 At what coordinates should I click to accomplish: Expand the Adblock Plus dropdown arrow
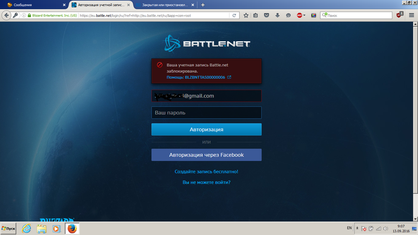(x=304, y=15)
